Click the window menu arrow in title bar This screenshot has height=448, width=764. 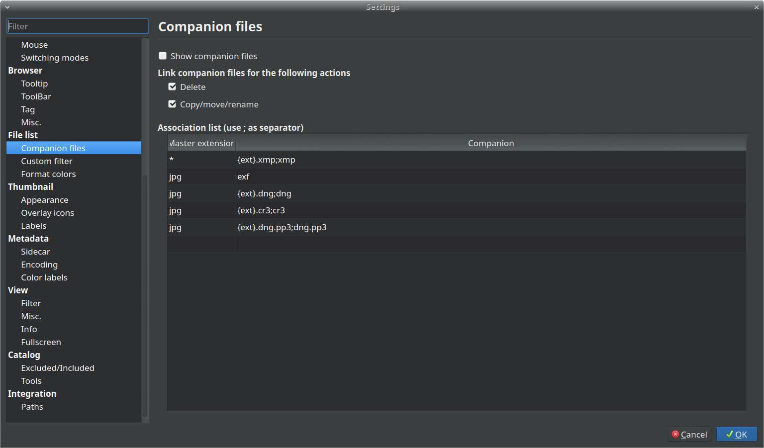coord(7,7)
